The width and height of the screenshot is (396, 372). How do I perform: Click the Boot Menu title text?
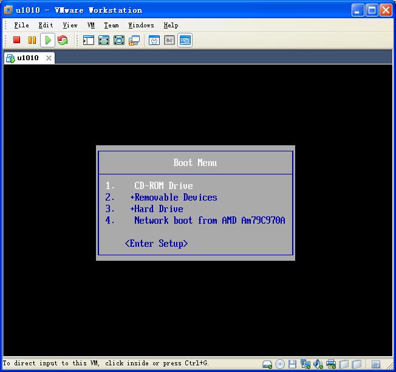(195, 162)
